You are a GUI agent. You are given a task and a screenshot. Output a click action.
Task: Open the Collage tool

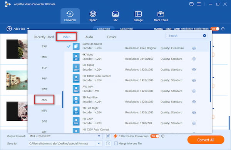click(138, 16)
